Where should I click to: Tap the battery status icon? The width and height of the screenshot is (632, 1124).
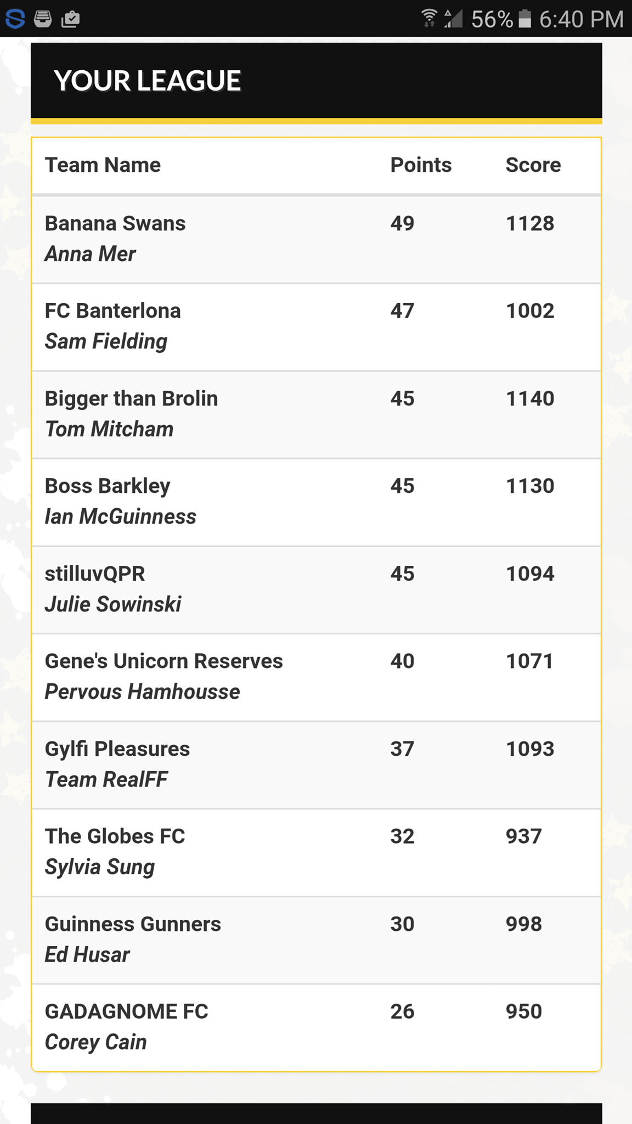click(x=525, y=19)
